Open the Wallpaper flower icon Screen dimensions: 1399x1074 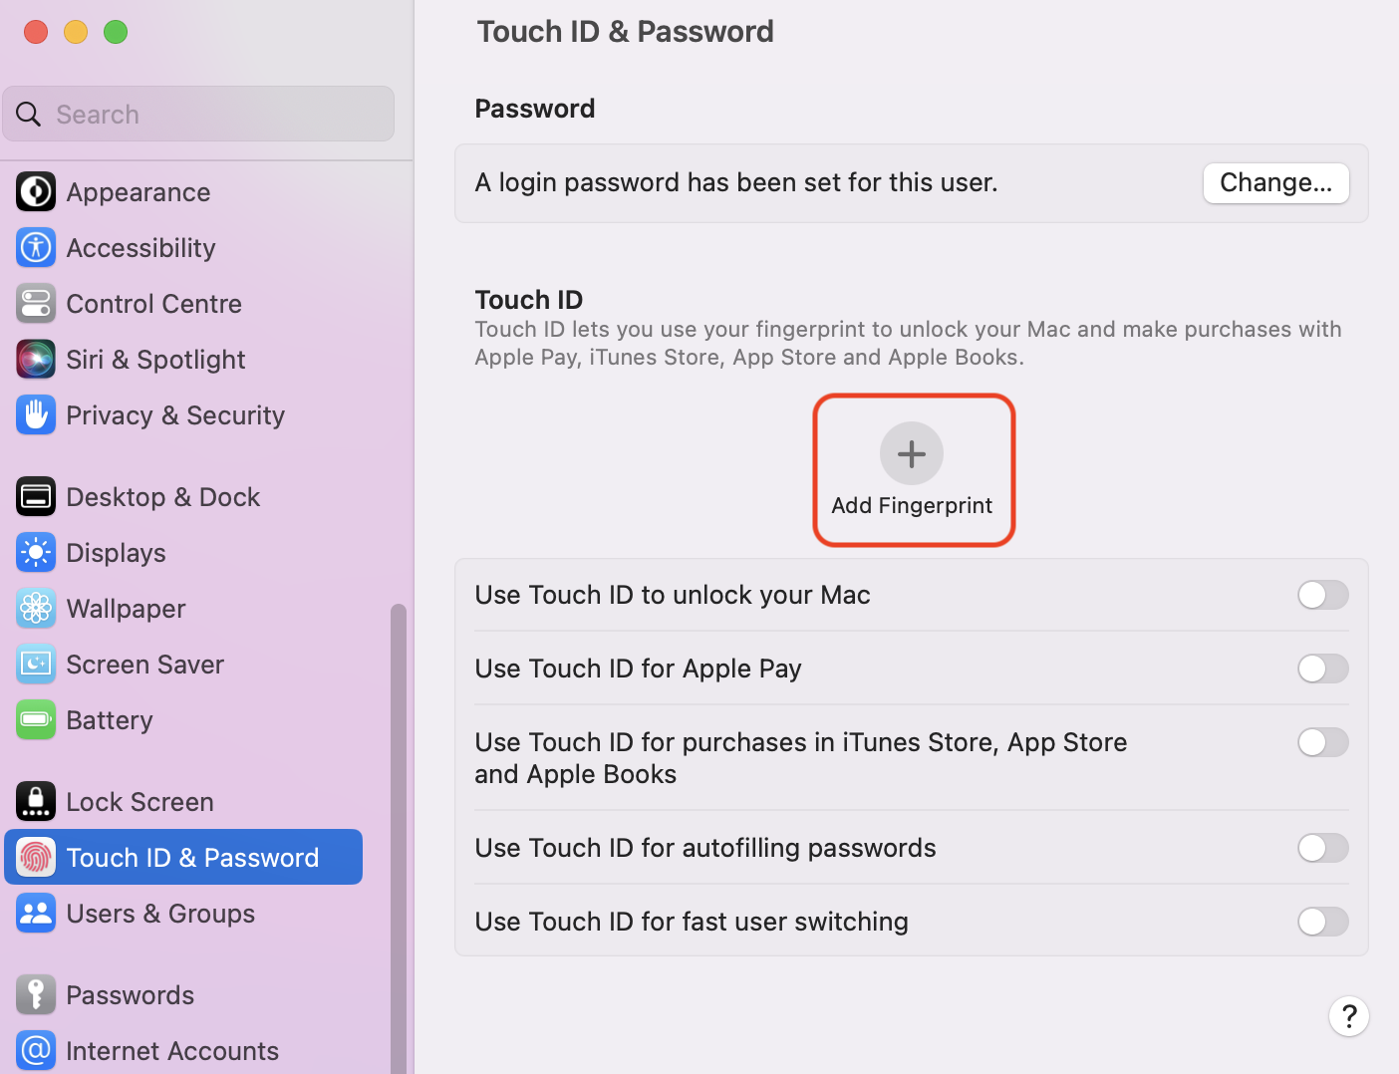[36, 609]
